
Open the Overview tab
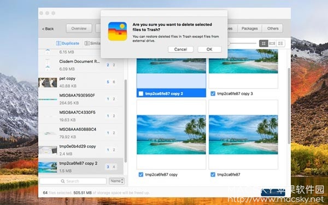coord(79,28)
